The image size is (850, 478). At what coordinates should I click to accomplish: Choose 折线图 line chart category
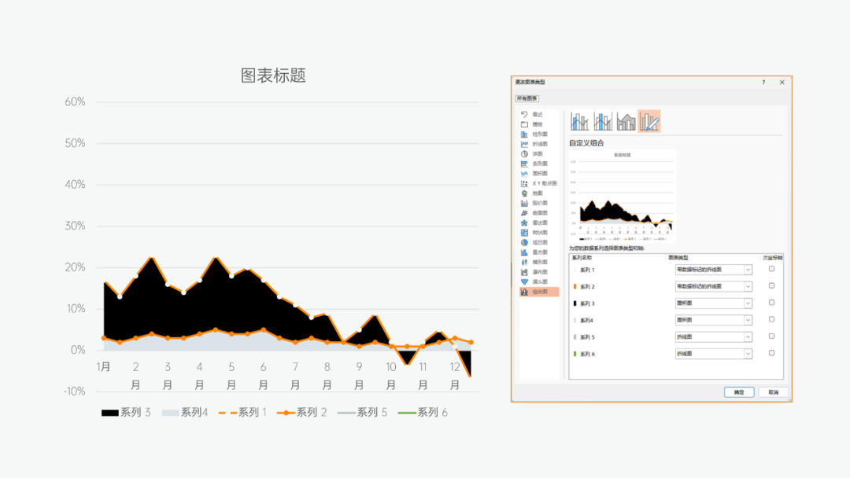(538, 144)
